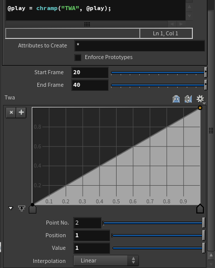Click the Ln 1, Col 1 status indicator
215x268 pixels.
click(x=166, y=33)
